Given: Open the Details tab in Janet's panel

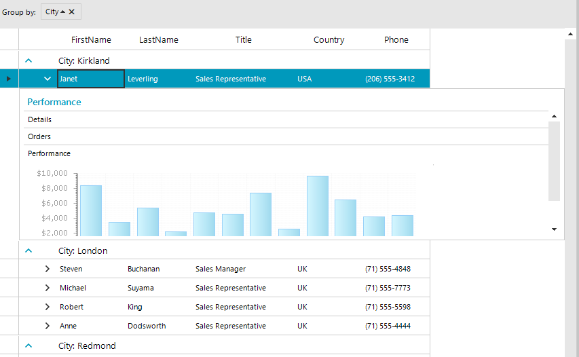Looking at the screenshot, I should pyautogui.click(x=286, y=119).
